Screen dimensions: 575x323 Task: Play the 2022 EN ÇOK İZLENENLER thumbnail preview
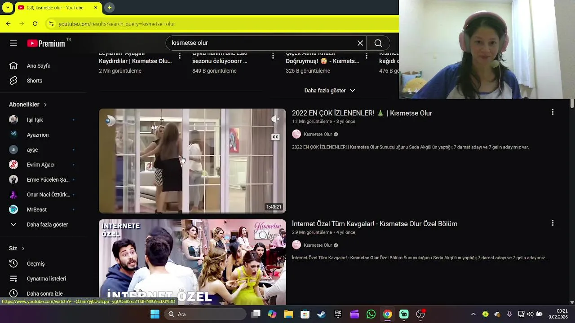pos(192,161)
